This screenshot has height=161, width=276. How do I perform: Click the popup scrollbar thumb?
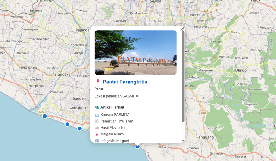click(x=183, y=77)
